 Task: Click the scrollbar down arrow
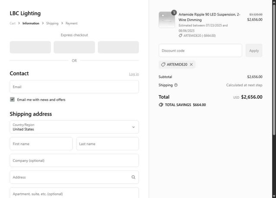[274, 196]
